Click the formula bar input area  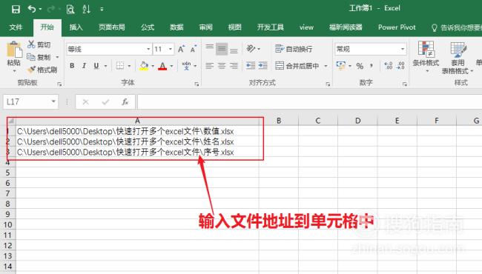click(309, 102)
